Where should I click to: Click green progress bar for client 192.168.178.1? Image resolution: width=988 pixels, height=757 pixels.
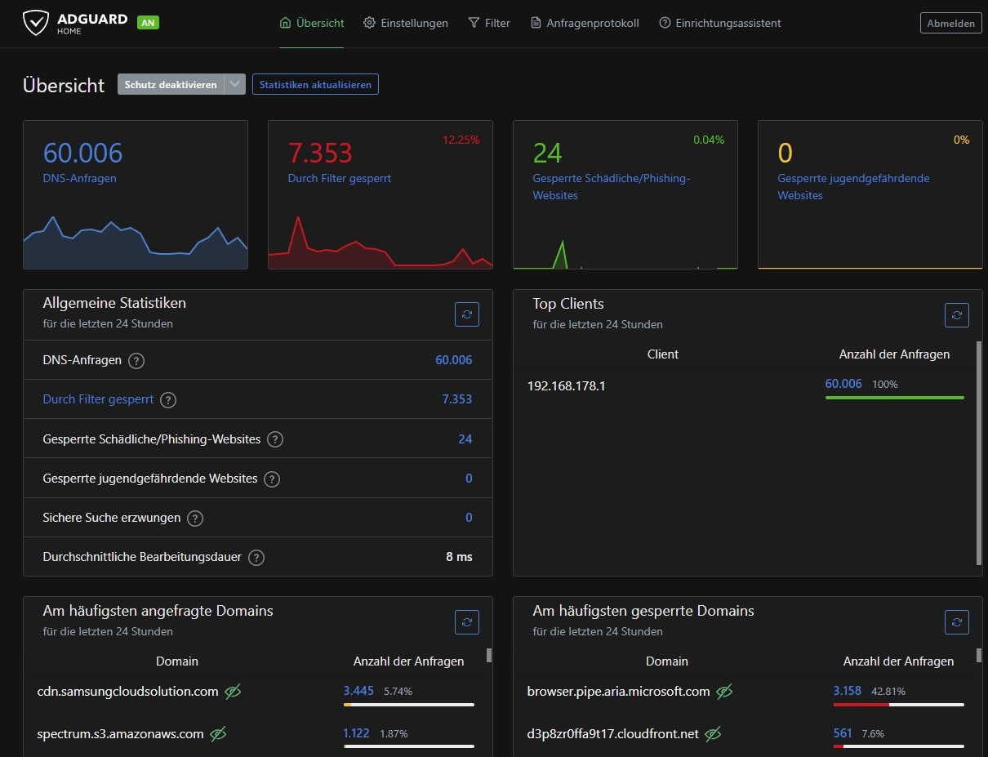(895, 398)
